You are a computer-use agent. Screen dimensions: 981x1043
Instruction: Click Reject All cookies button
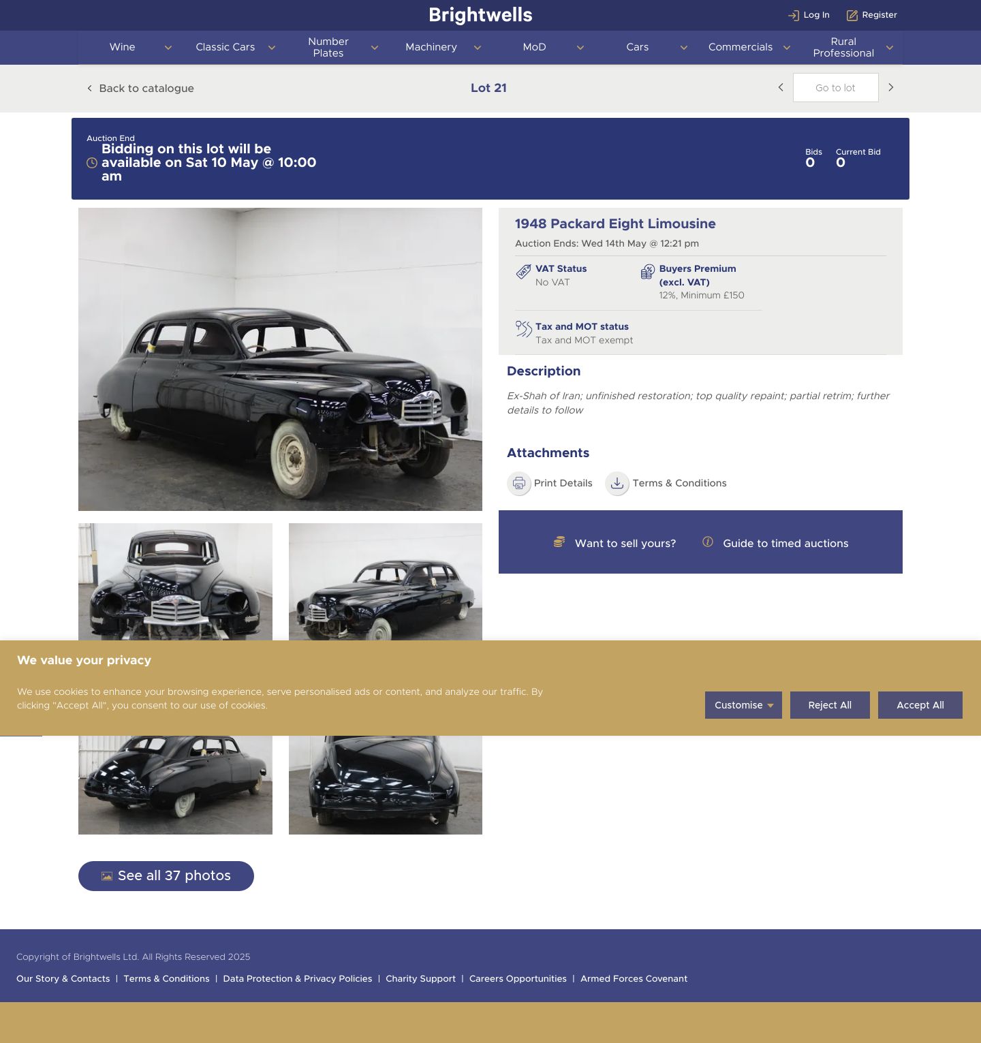(830, 705)
